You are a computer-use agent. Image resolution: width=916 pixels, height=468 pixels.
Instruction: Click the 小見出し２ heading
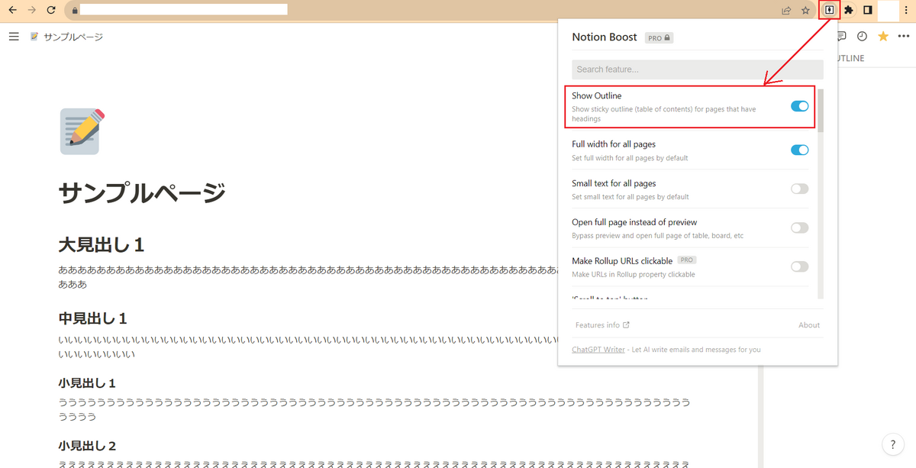pos(87,445)
